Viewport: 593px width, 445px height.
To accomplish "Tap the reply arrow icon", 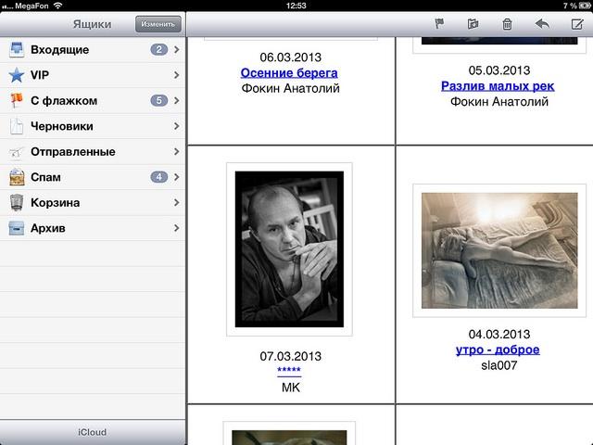I will coord(542,24).
